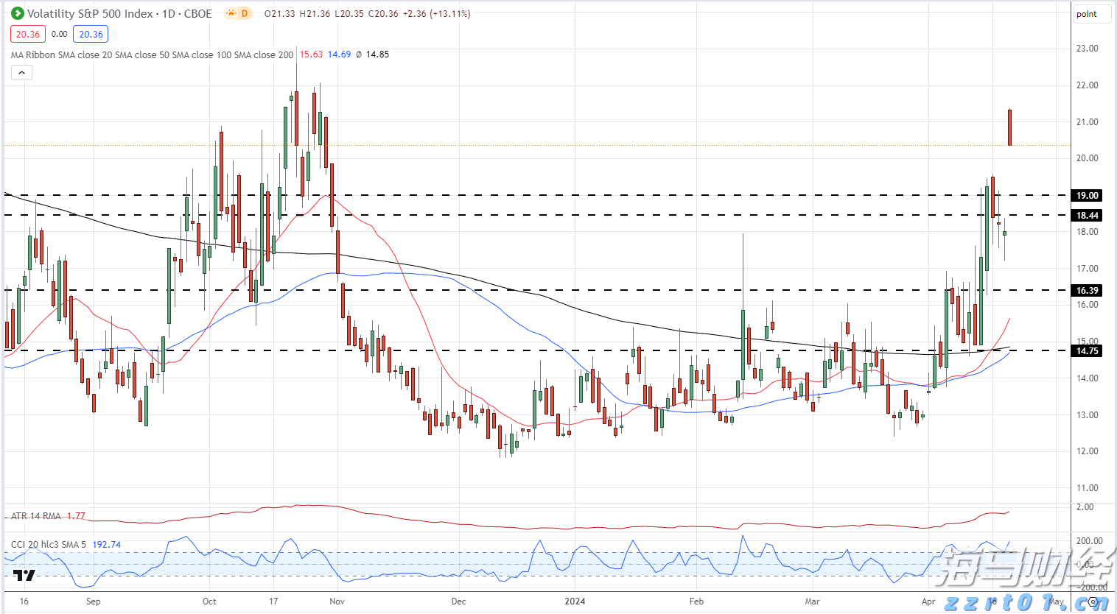Click the 14.75 horizontal line price label
The height and width of the screenshot is (614, 1117).
1088,351
